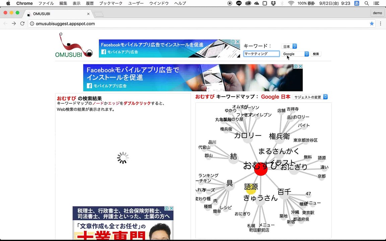The height and width of the screenshot is (241, 386).
Task: Open a new tab button
Action: coord(99,14)
